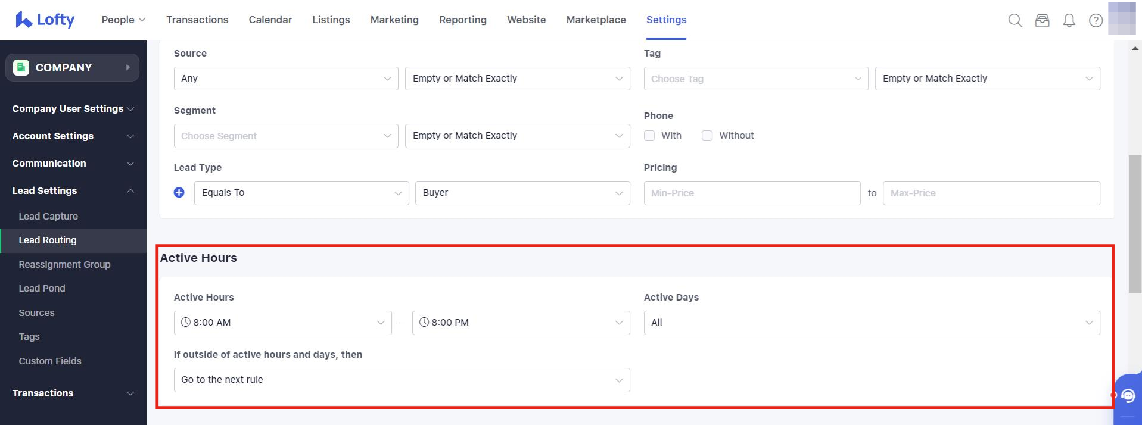1142x425 pixels.
Task: Open the Marketing menu tab
Action: point(394,20)
